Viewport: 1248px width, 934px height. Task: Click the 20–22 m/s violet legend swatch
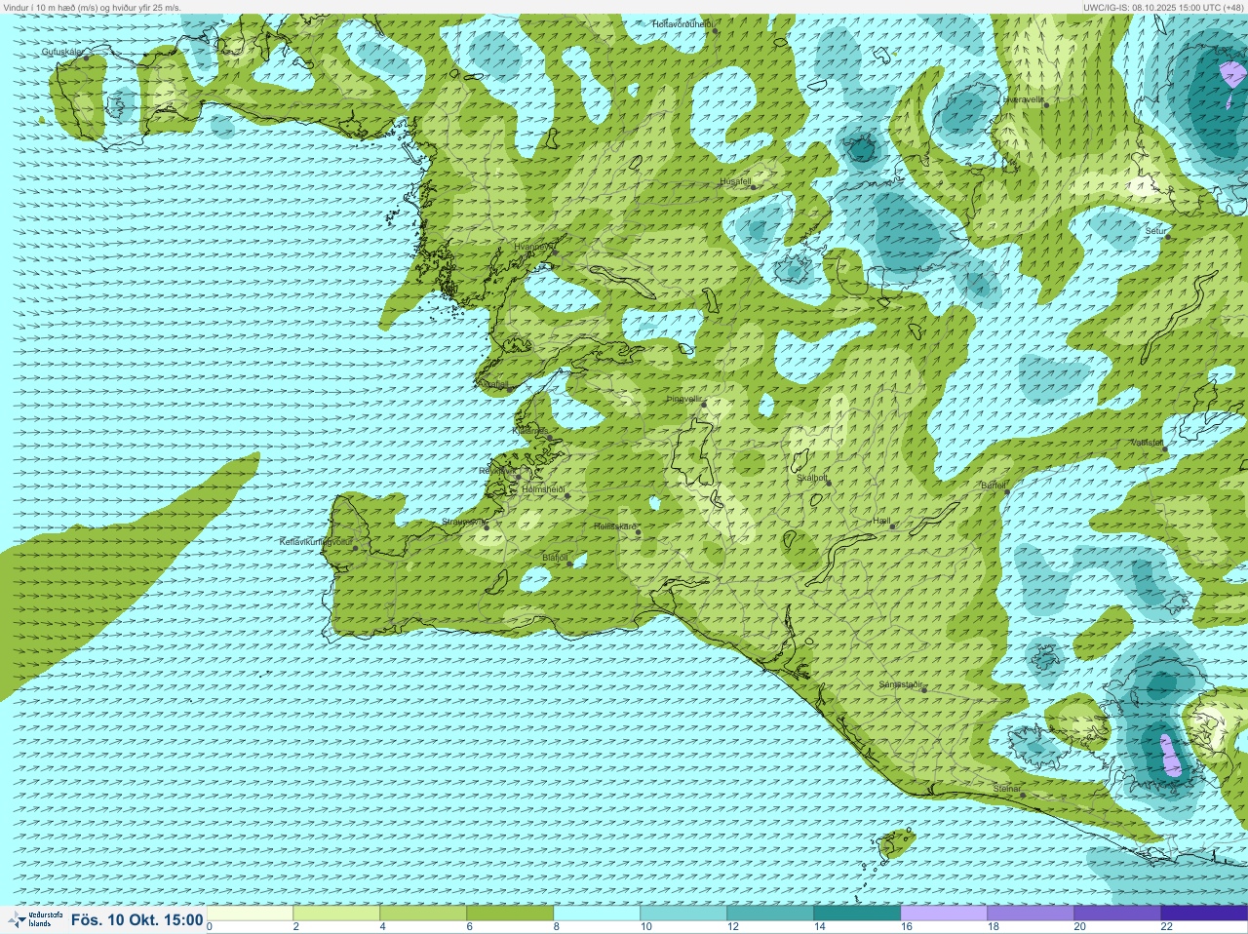(x=1117, y=914)
